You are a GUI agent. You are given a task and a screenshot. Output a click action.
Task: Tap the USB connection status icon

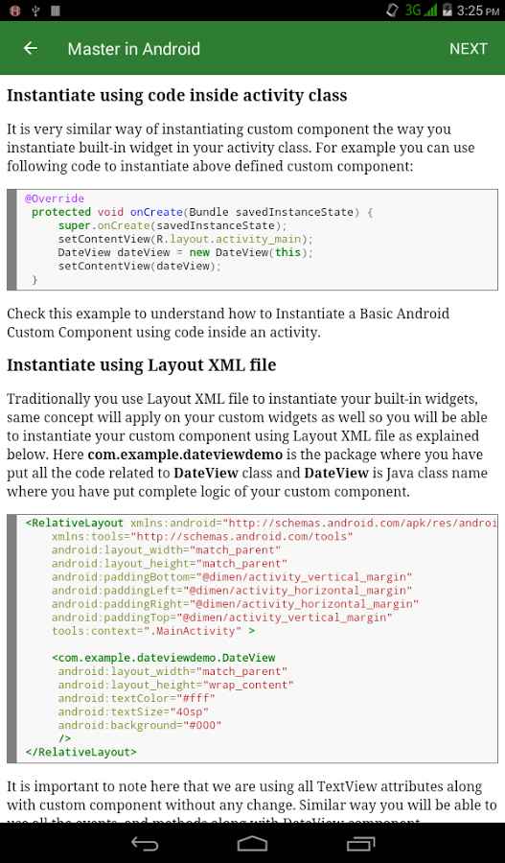35,11
